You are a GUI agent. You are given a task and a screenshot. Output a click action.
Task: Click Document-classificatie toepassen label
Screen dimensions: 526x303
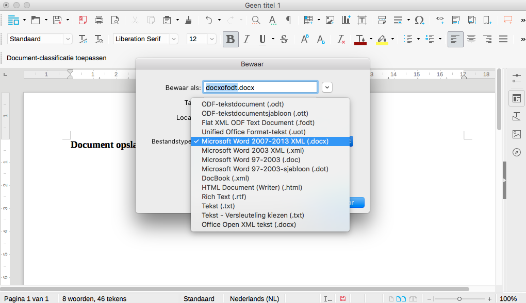[57, 58]
